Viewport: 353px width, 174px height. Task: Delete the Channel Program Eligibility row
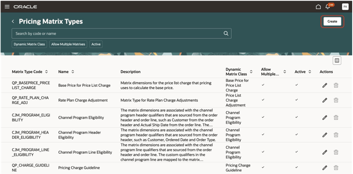336,117
